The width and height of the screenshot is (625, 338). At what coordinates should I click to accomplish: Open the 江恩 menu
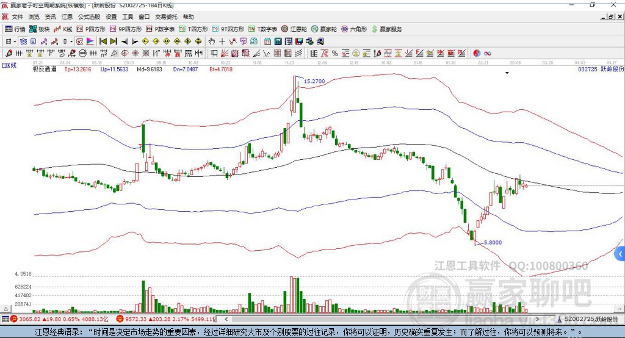point(67,16)
